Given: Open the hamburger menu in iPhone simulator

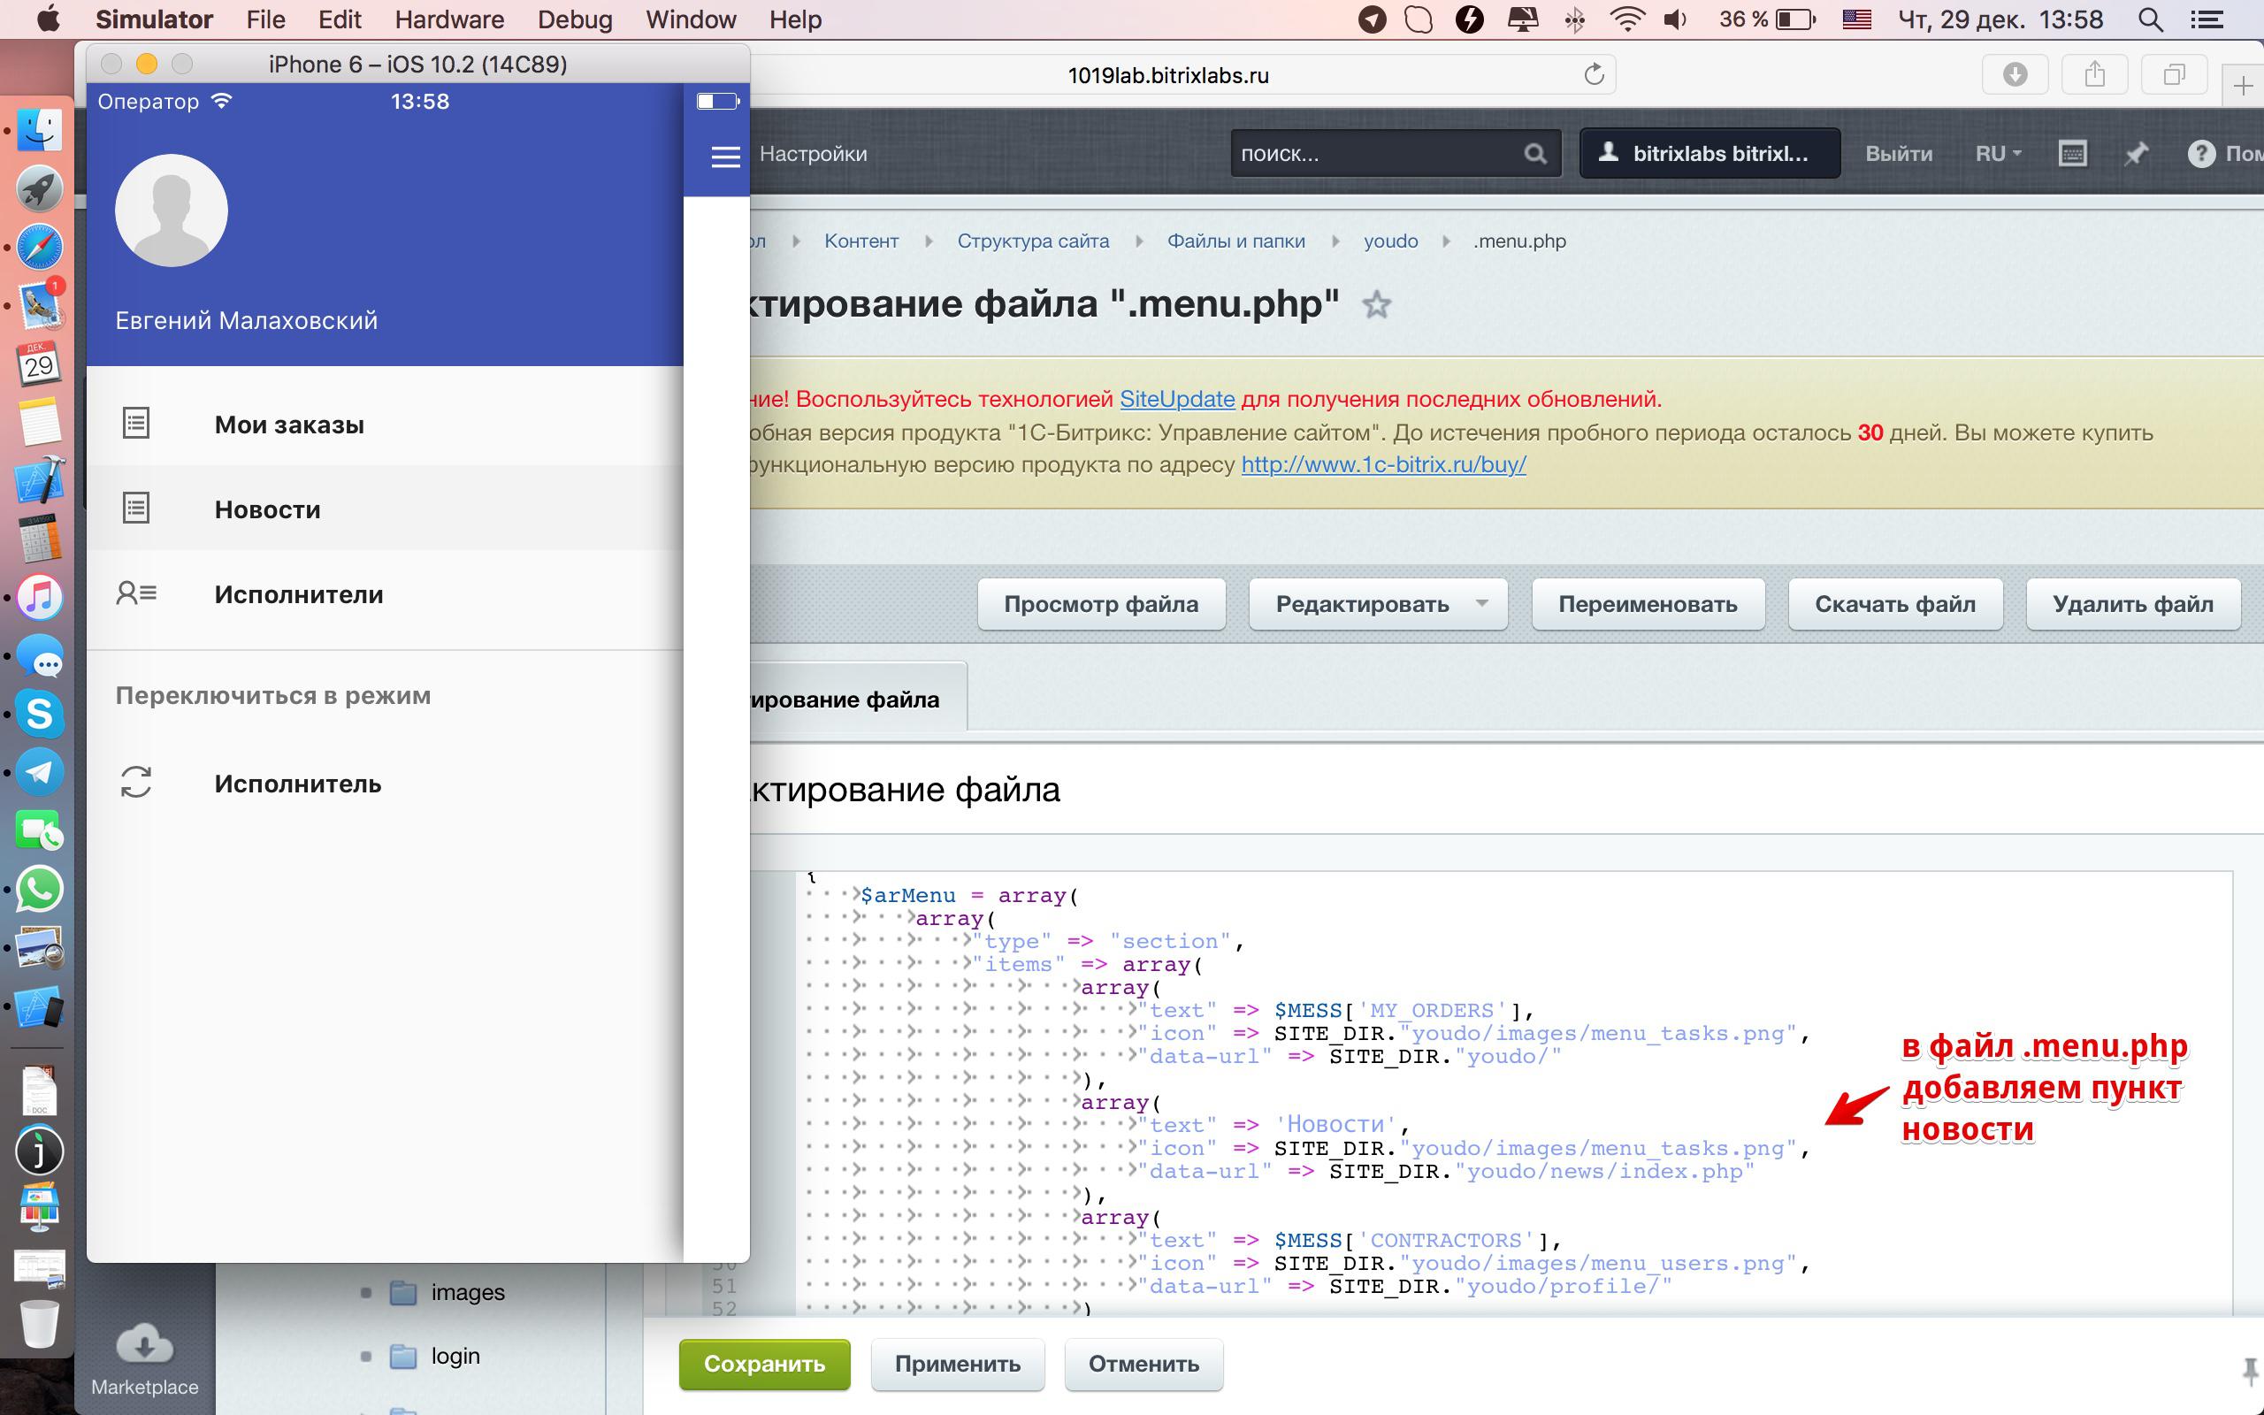Looking at the screenshot, I should click(x=725, y=157).
